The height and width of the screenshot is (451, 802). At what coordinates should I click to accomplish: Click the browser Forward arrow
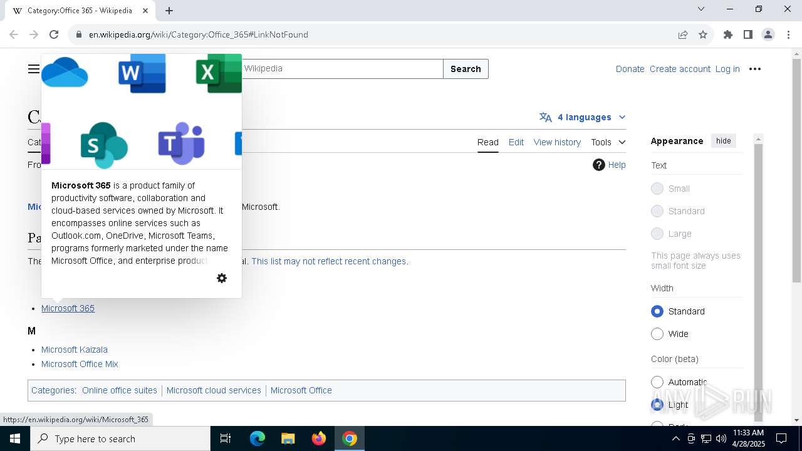[34, 34]
